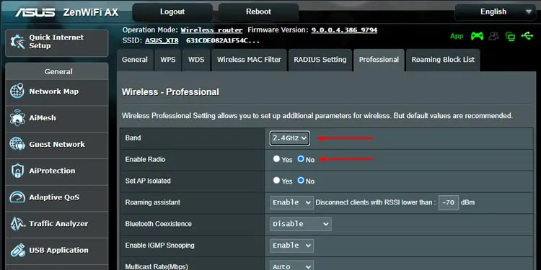Open the Roaming Block List tab

[x=443, y=60]
